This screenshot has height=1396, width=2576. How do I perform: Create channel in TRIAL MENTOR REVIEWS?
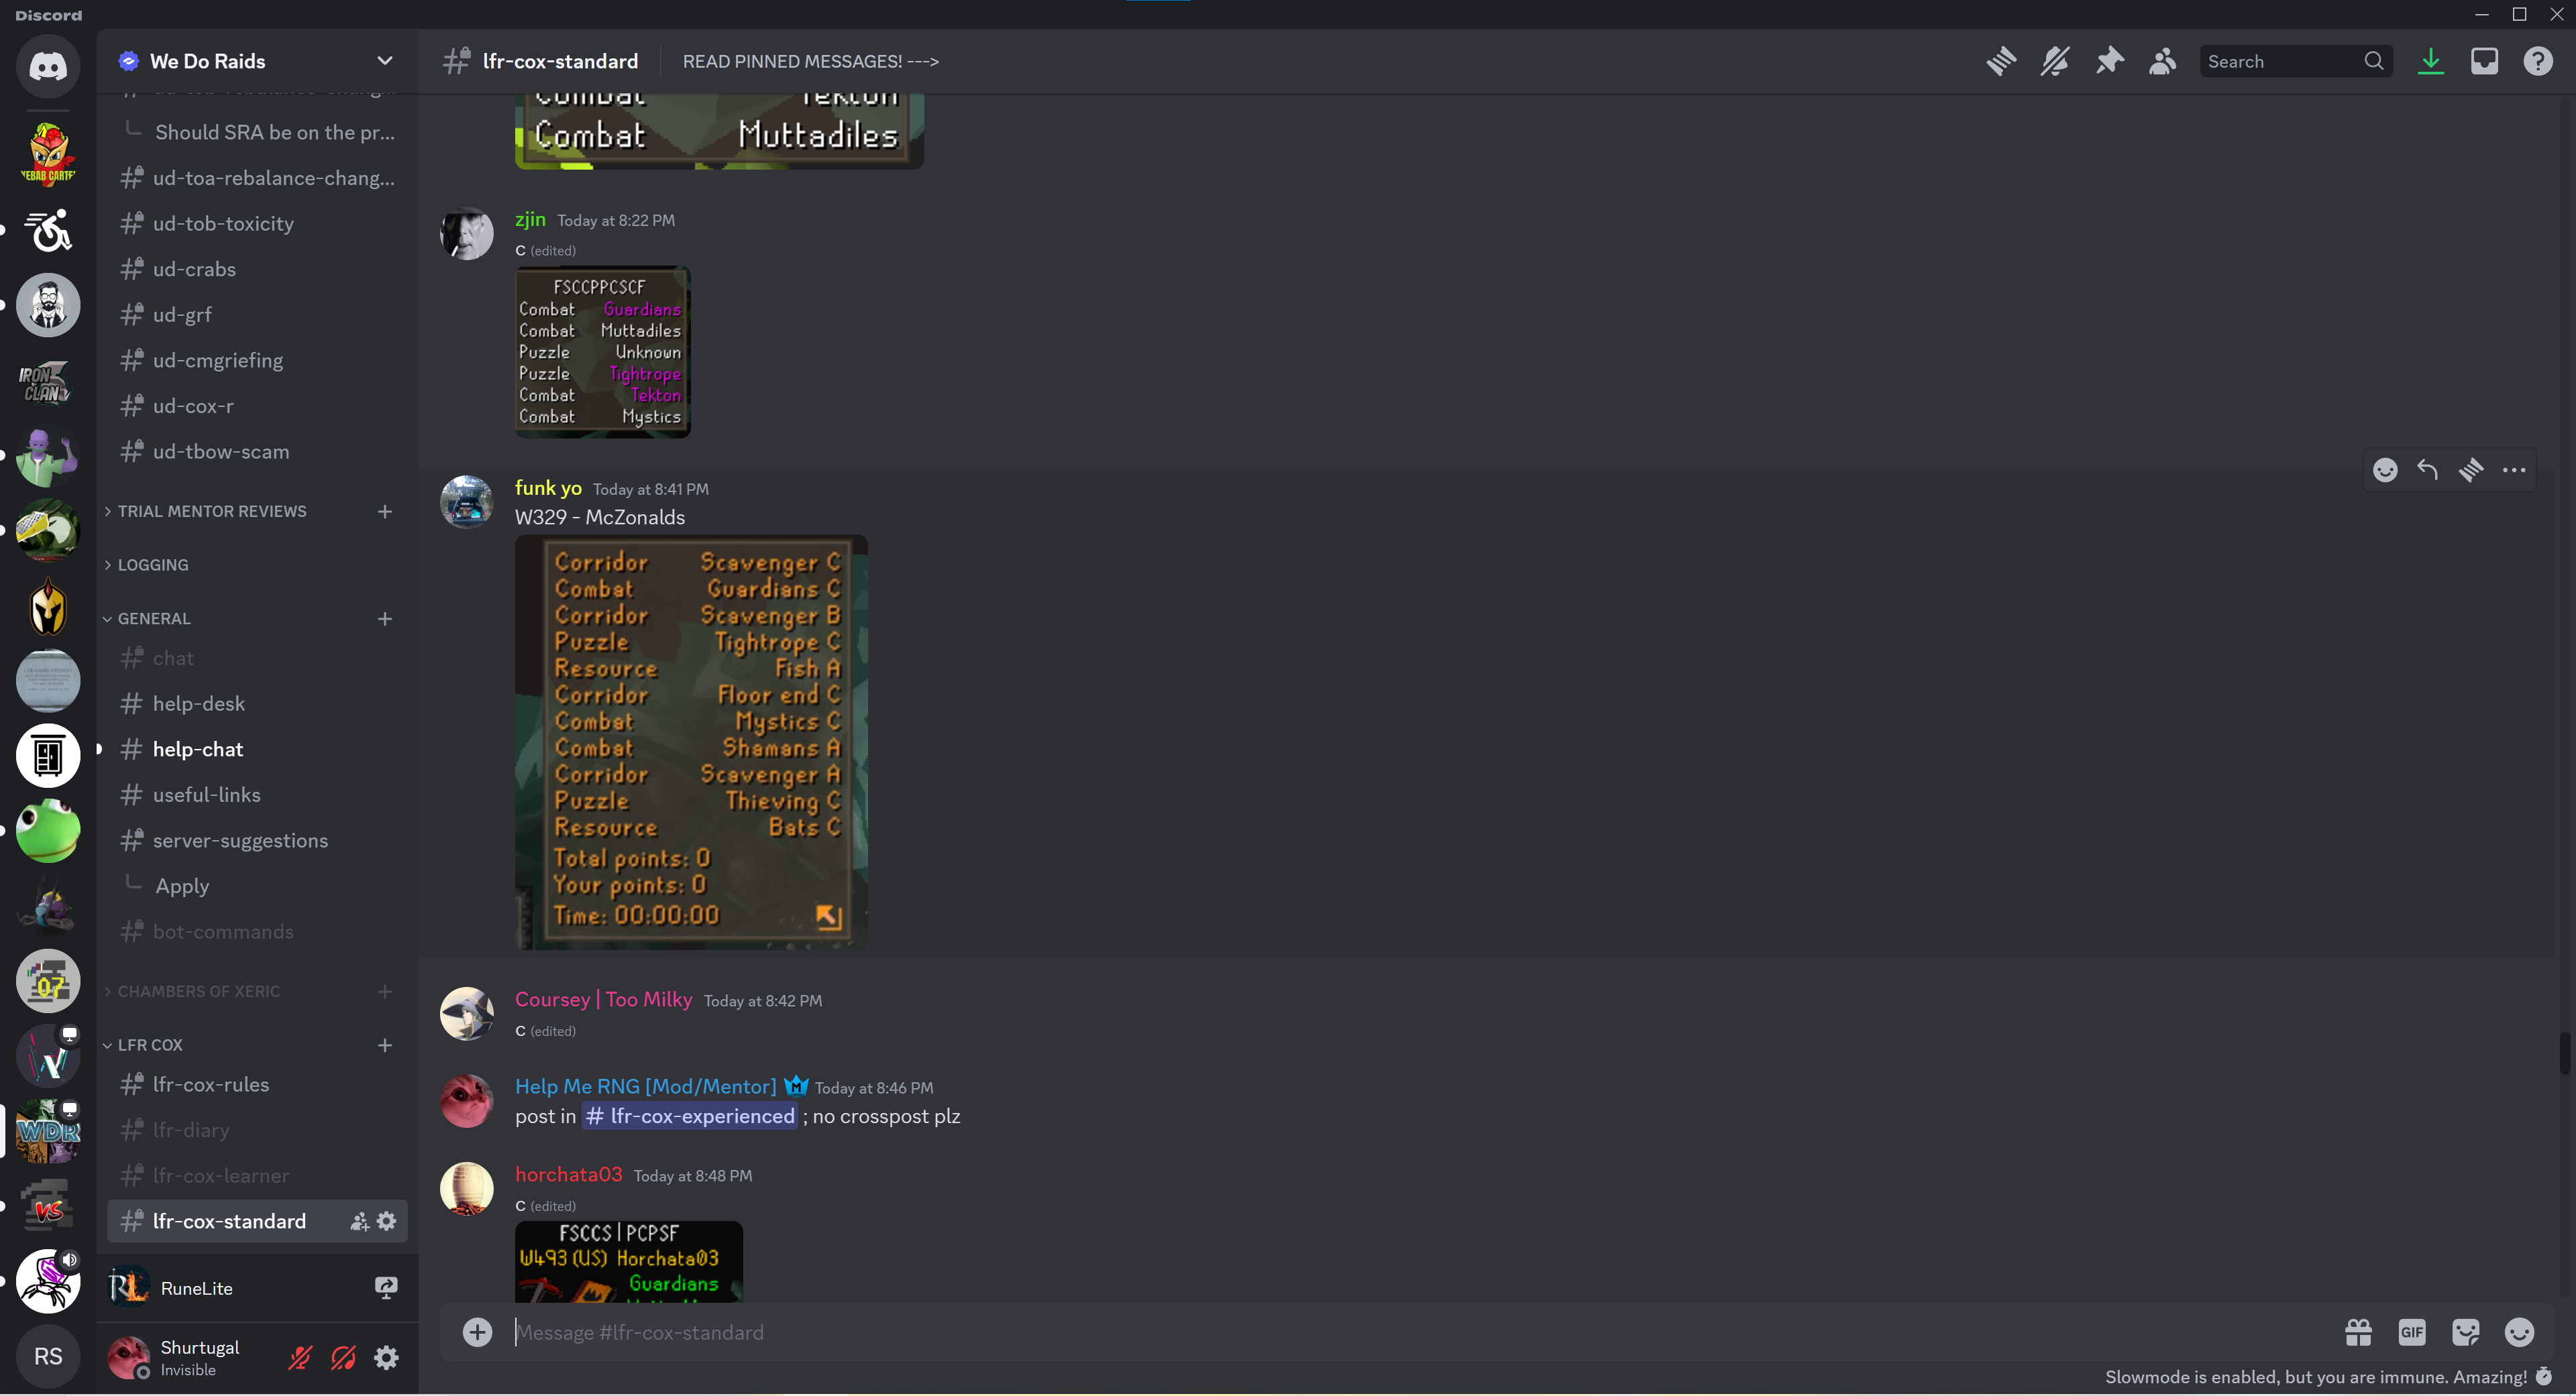coord(385,511)
